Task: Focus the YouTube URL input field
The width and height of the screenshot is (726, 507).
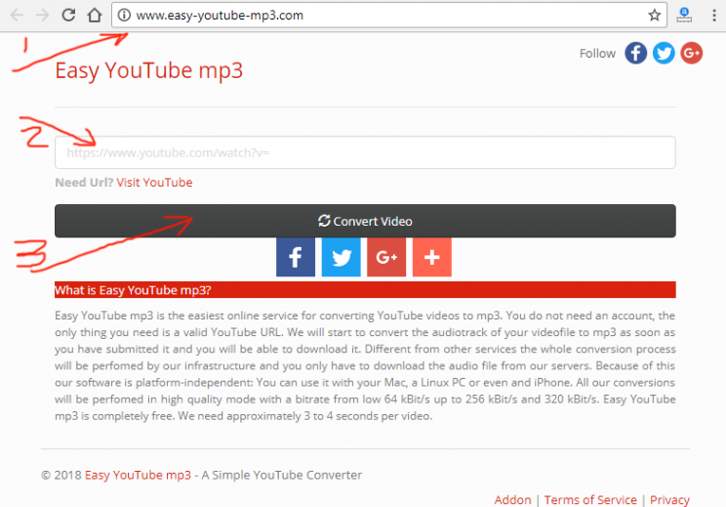Action: coord(365,152)
